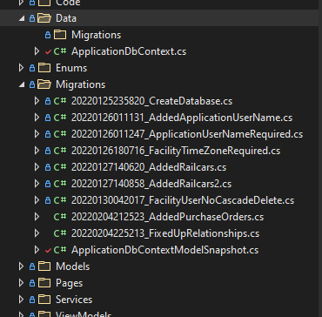Expand the Models folder
Viewport: 322px width, 317px height.
(21, 266)
